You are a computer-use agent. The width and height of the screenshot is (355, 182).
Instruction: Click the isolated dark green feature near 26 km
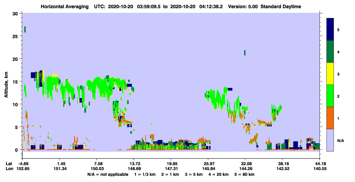(25, 29)
